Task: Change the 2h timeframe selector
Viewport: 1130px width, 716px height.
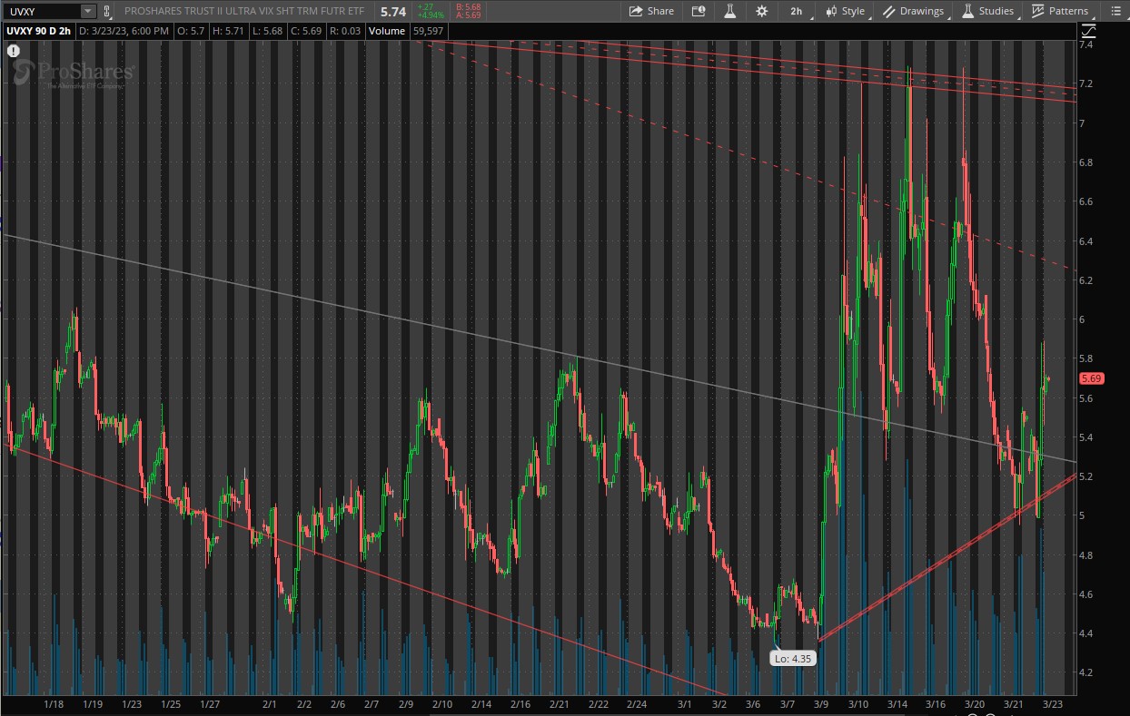Action: click(x=797, y=11)
